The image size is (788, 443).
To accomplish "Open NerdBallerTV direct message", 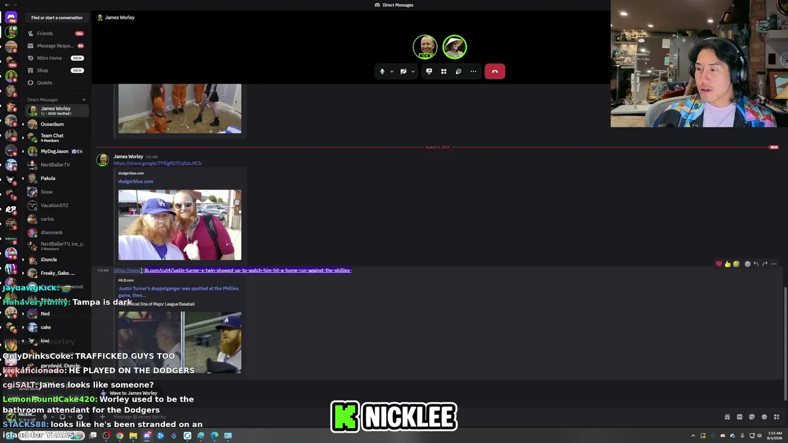I will pyautogui.click(x=57, y=165).
